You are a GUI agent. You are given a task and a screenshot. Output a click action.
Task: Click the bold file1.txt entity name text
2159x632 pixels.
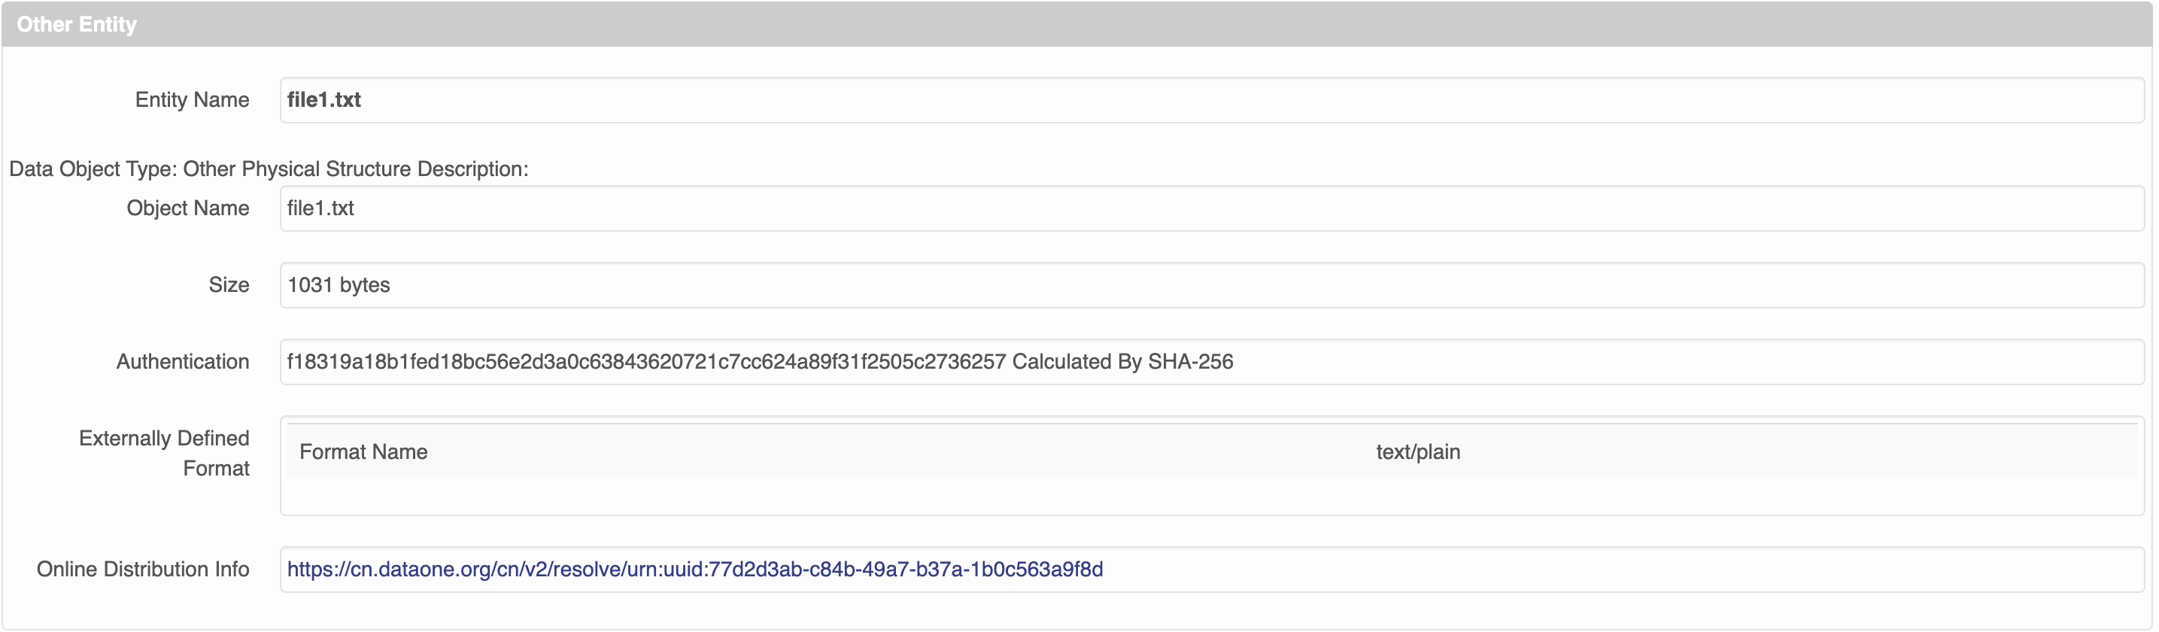323,99
